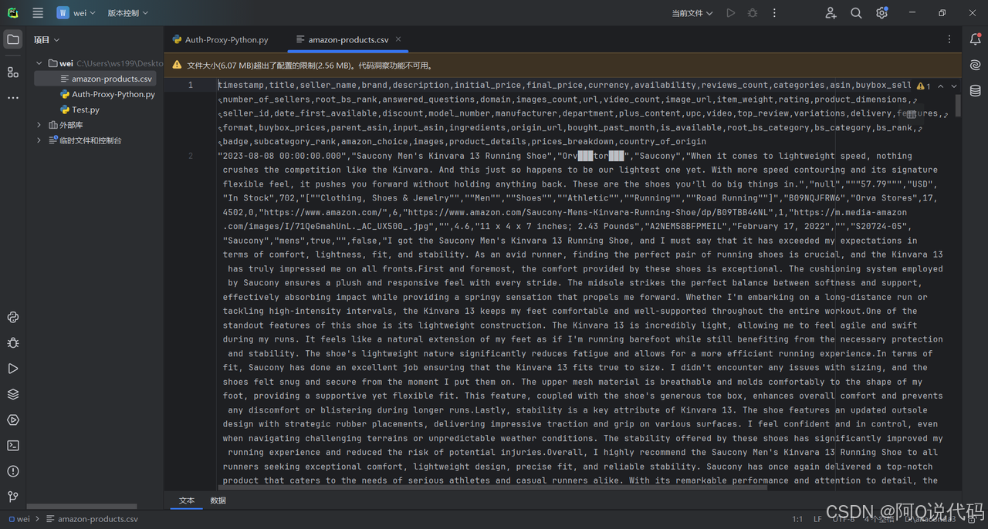
Task: Click the file size limit warning banner text
Action: click(x=310, y=66)
